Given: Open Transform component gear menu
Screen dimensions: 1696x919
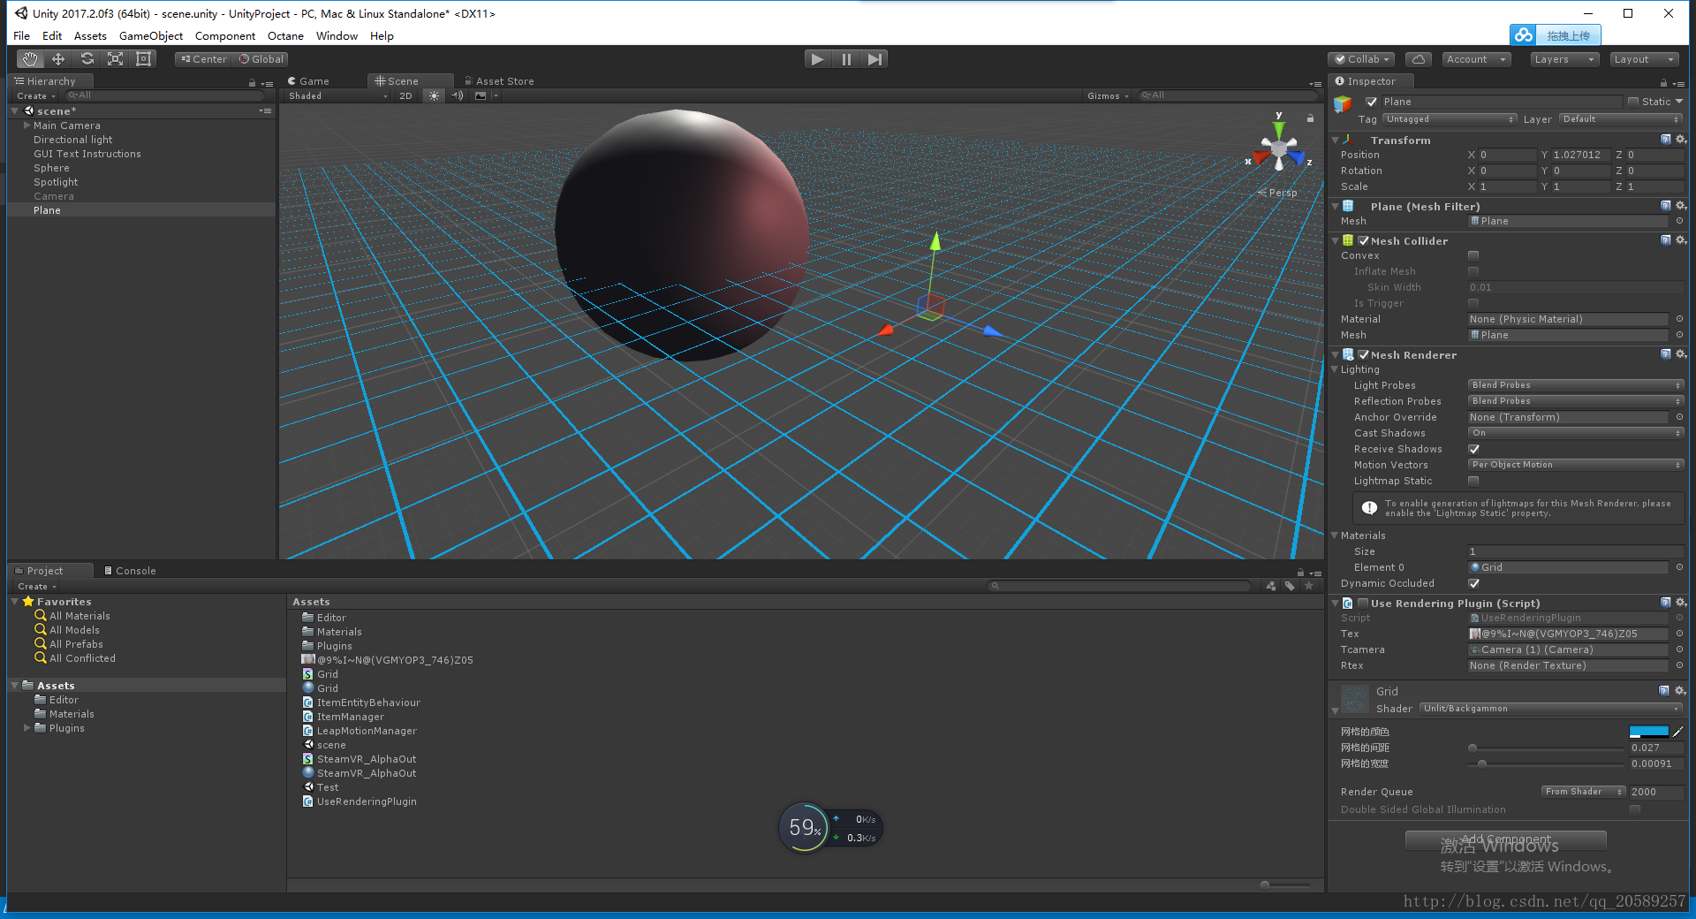Looking at the screenshot, I should point(1681,140).
